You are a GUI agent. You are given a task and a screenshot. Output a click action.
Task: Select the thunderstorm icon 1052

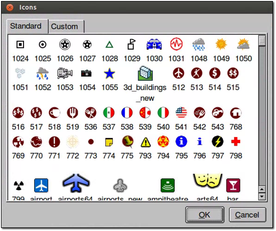point(42,73)
